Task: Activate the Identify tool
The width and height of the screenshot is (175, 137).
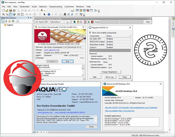Action: (x=49, y=14)
